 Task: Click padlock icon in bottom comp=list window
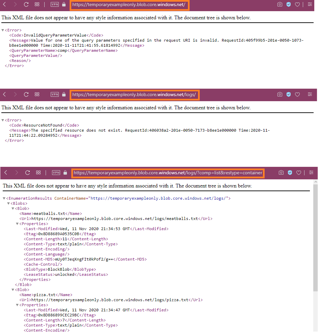point(65,172)
